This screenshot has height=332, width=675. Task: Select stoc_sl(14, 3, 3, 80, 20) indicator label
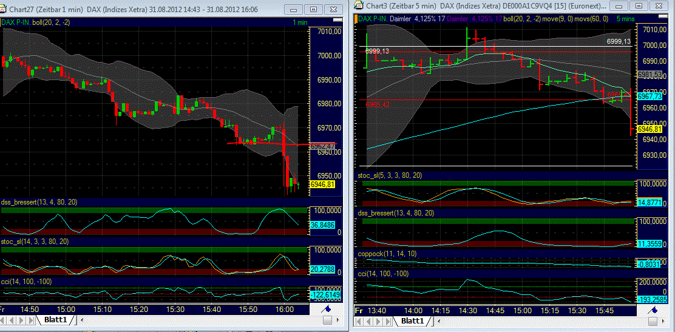pos(35,242)
